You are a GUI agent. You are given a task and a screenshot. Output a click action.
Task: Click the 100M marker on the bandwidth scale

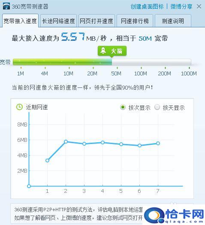click(x=141, y=74)
